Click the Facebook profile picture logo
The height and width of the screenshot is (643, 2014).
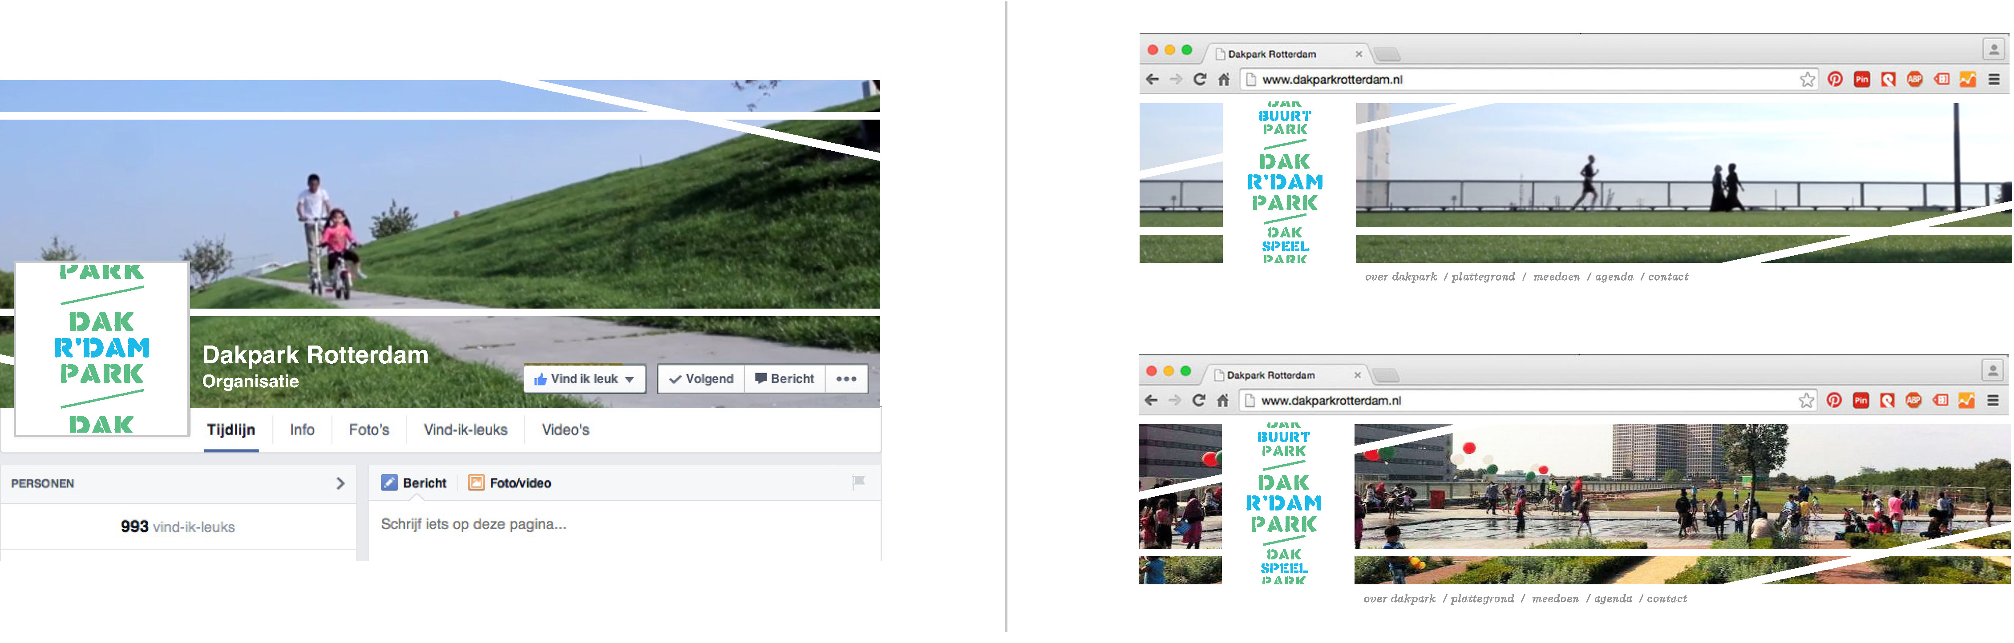[x=101, y=349]
